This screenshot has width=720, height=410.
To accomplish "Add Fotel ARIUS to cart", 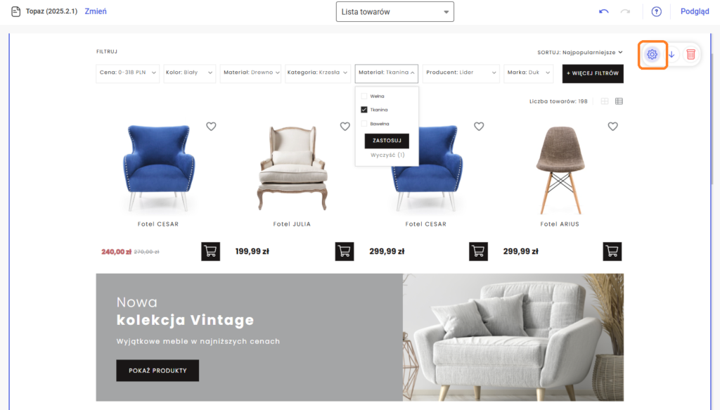I will tap(612, 251).
